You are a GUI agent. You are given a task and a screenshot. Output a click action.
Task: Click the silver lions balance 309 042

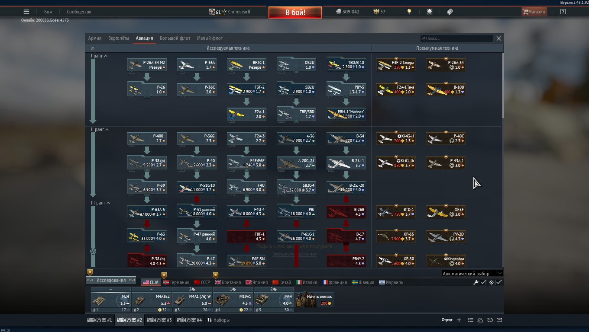click(x=348, y=12)
